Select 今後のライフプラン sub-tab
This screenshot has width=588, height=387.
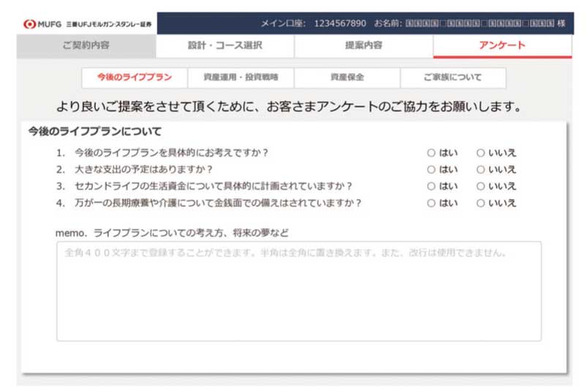135,78
